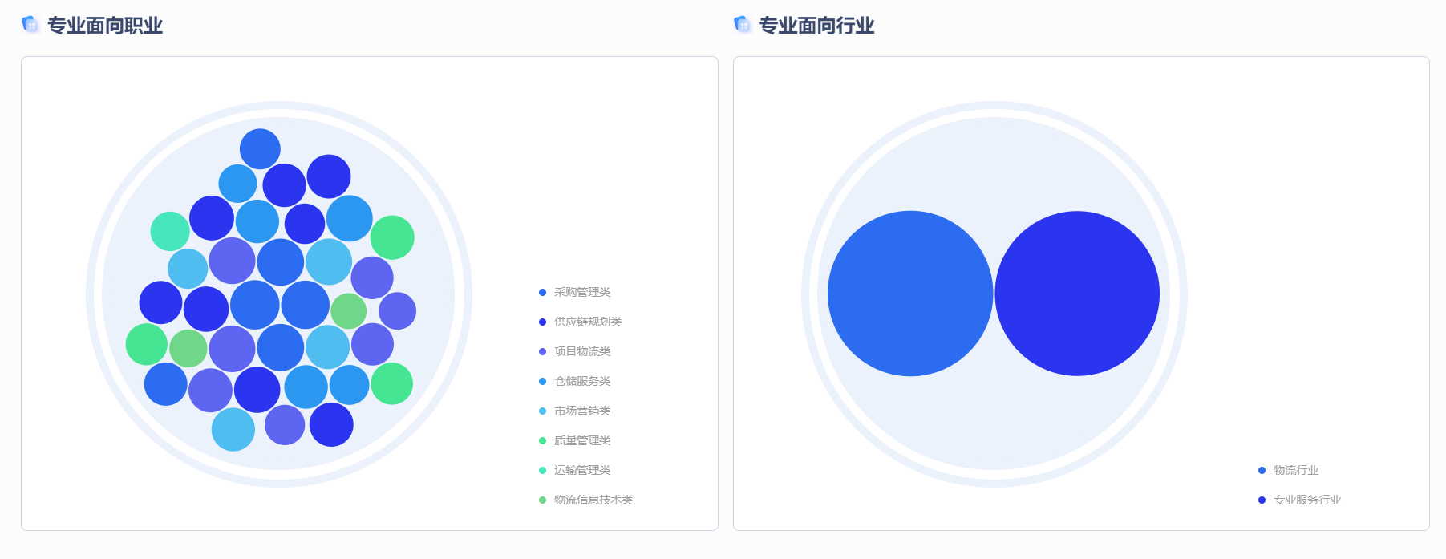The image size is (1446, 559).
Task: Toggle the 物流信息技术类 legend item
Action: pos(586,500)
